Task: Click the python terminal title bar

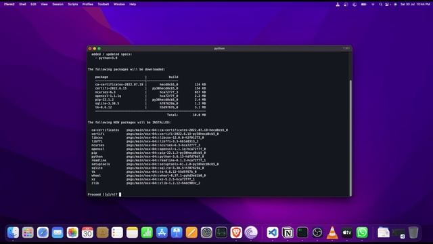Action: coord(219,48)
